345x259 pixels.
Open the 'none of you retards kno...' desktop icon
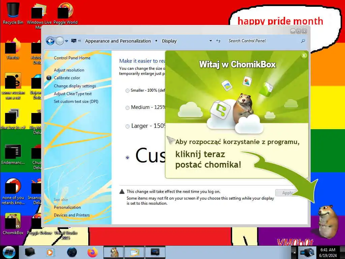click(13, 192)
